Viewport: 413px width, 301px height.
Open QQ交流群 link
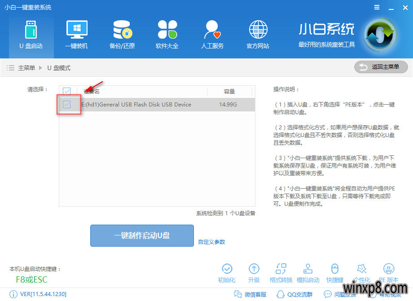click(294, 294)
